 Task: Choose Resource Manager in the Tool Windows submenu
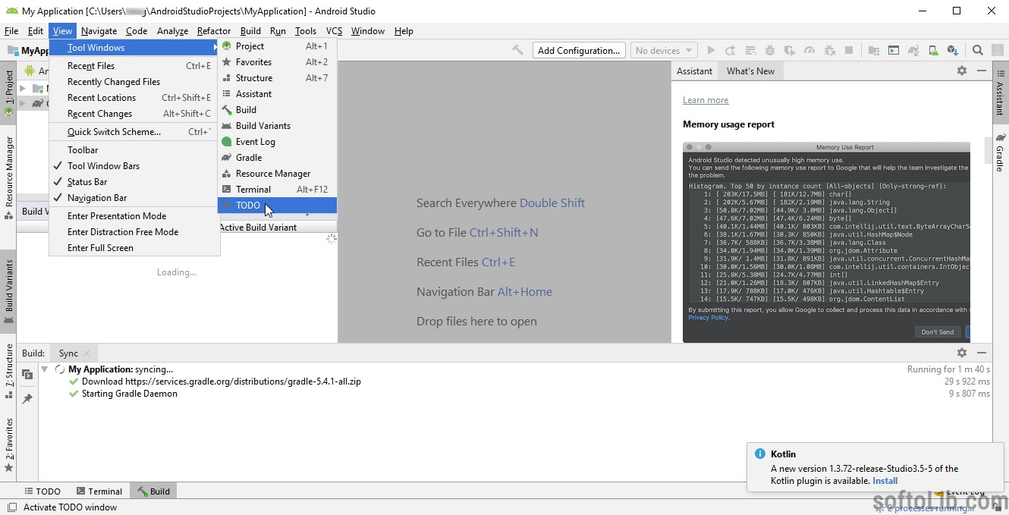277,174
